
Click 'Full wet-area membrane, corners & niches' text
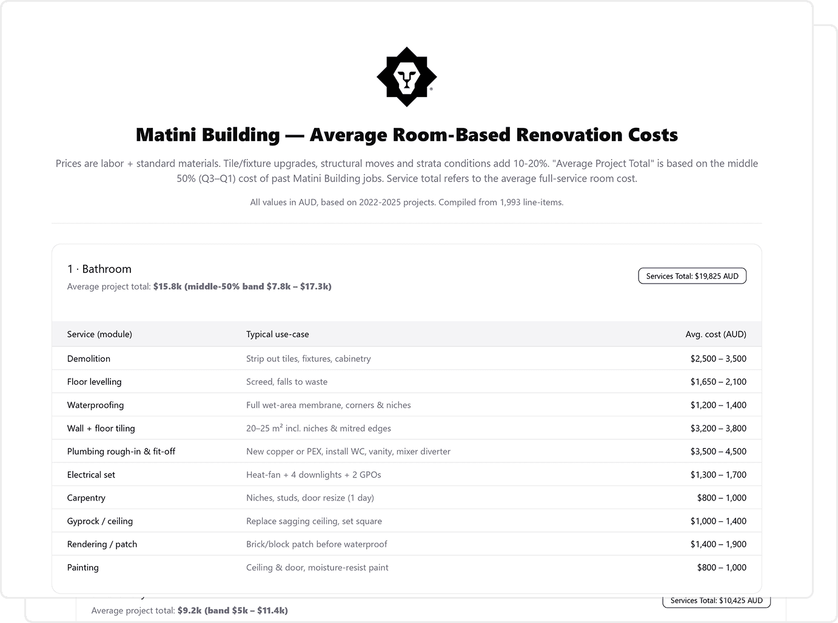329,405
